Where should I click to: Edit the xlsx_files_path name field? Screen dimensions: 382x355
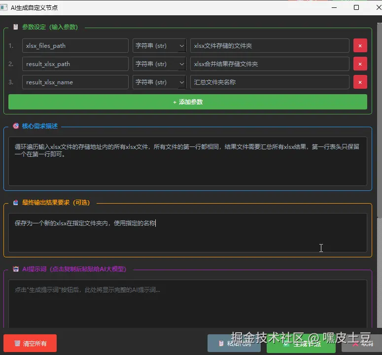tap(75, 45)
